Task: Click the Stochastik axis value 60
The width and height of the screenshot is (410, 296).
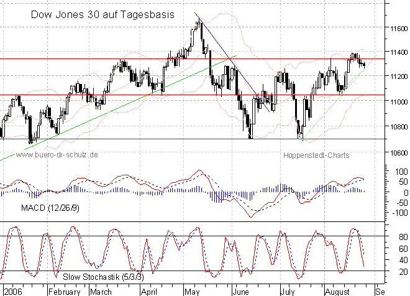Action: 403,249
